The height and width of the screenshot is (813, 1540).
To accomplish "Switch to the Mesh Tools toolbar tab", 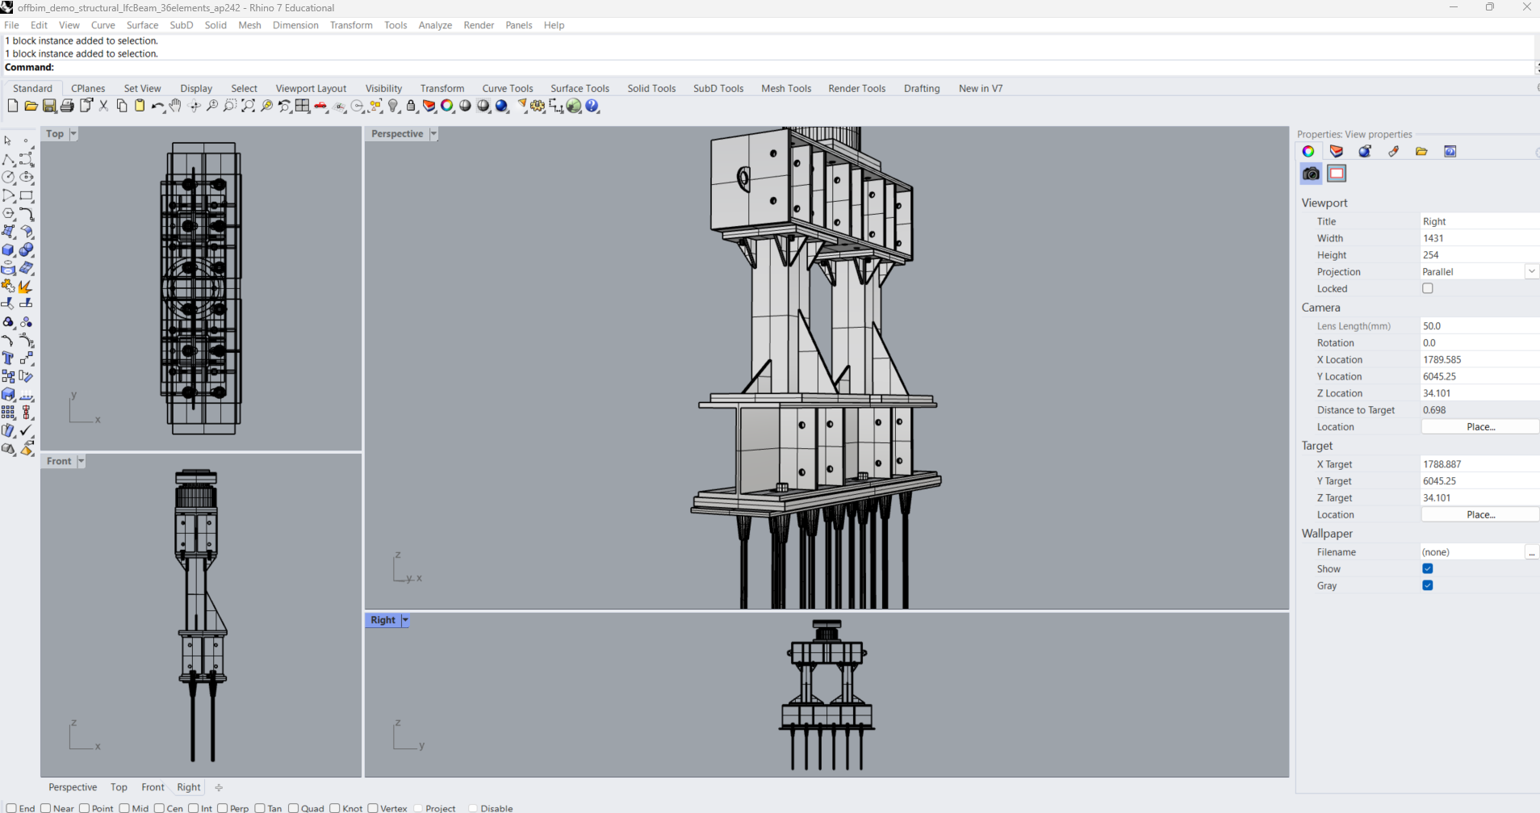I will (786, 88).
